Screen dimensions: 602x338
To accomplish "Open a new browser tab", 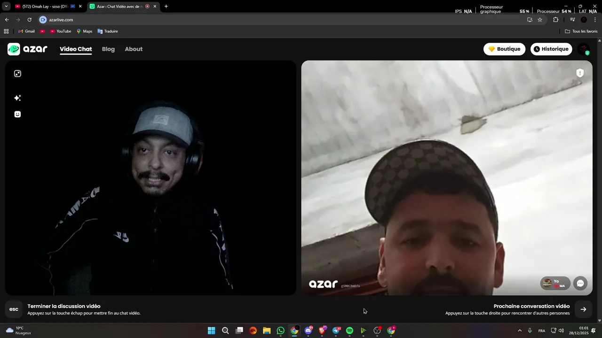I will pos(166,7).
